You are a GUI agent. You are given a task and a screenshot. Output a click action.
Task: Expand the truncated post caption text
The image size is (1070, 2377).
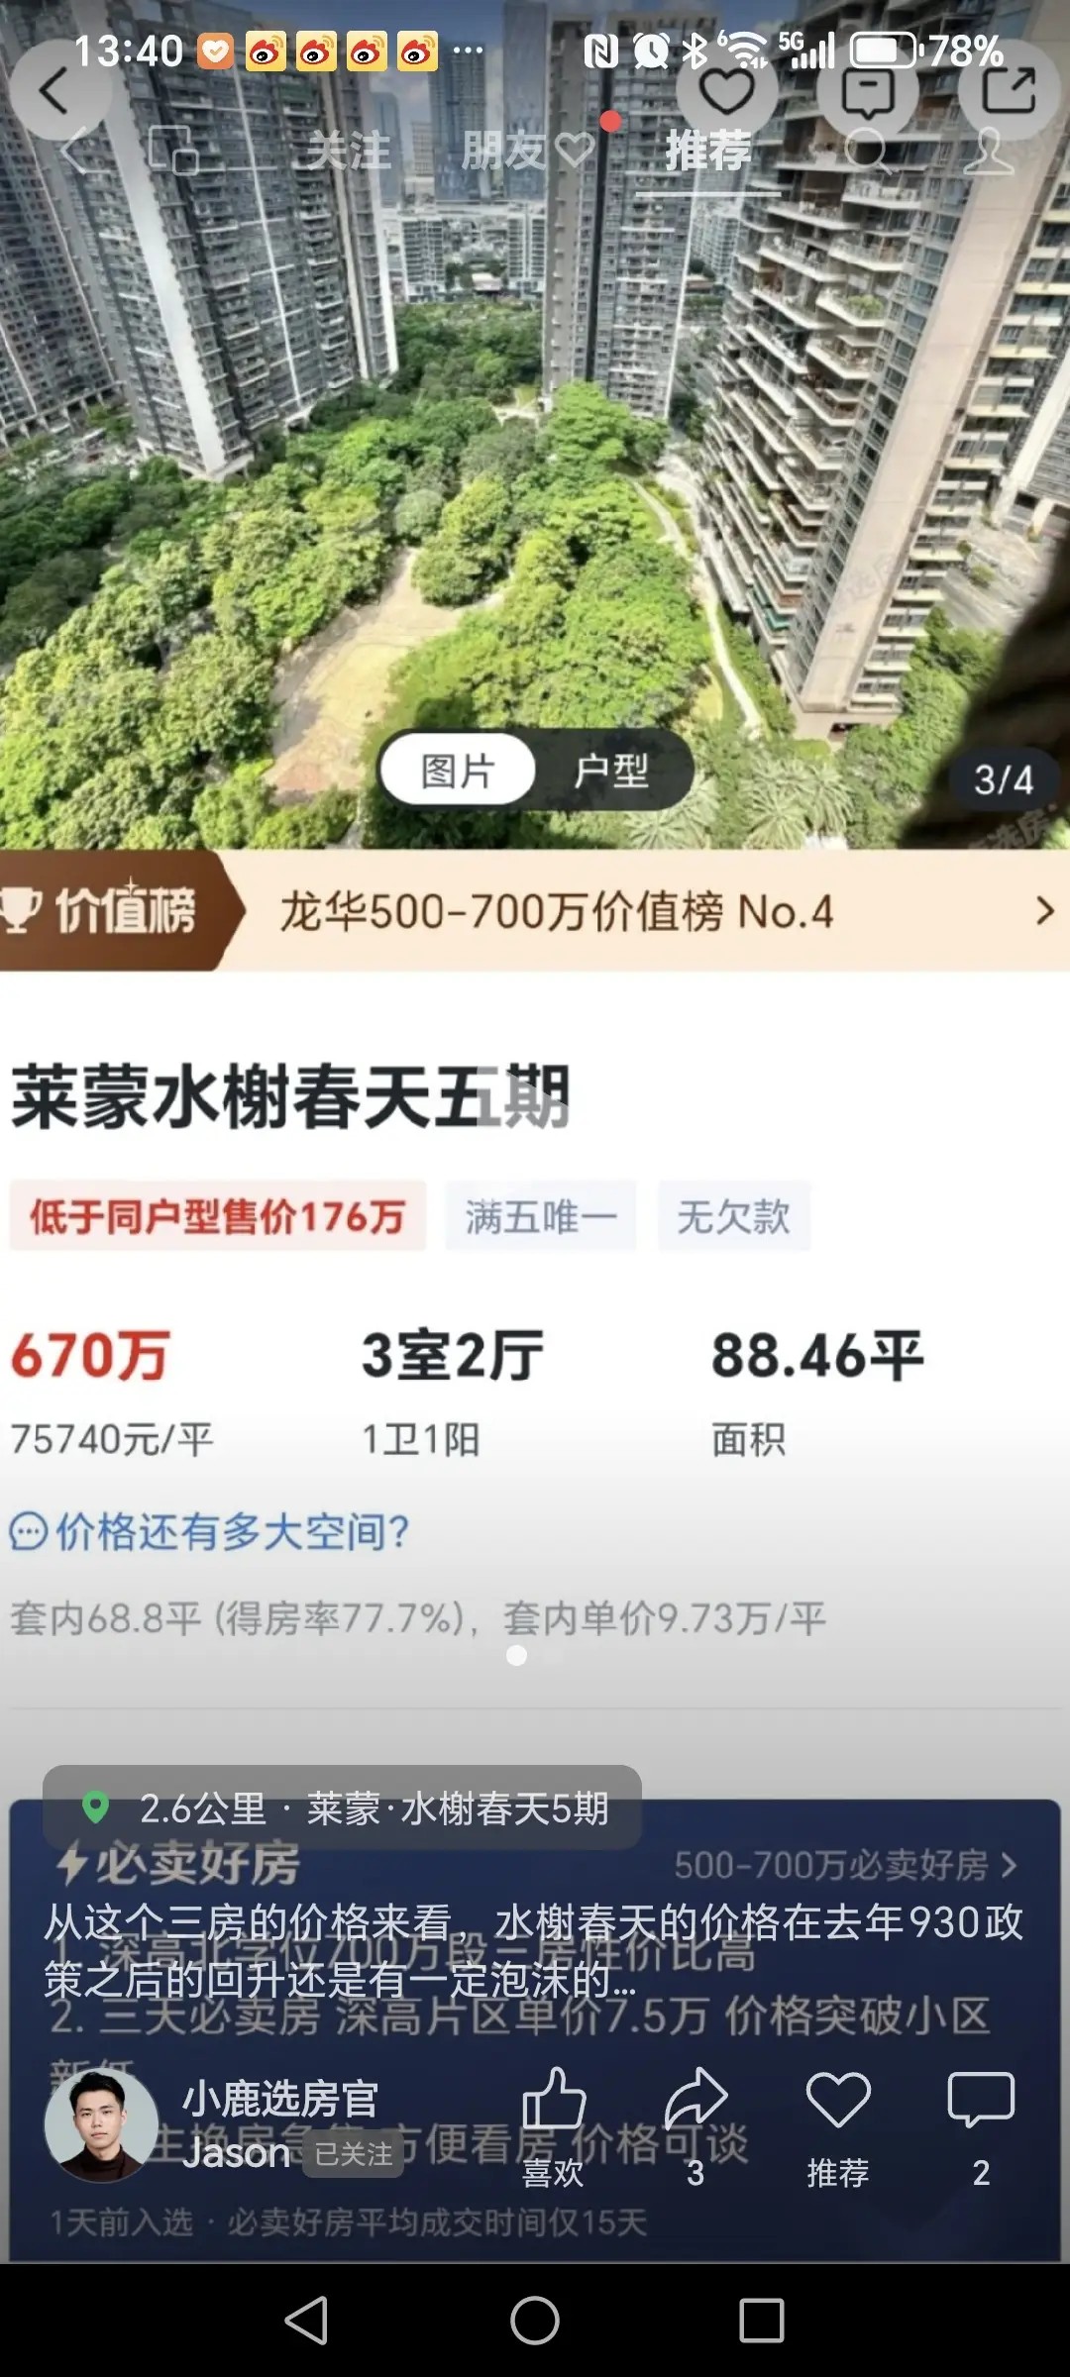coord(533,1950)
